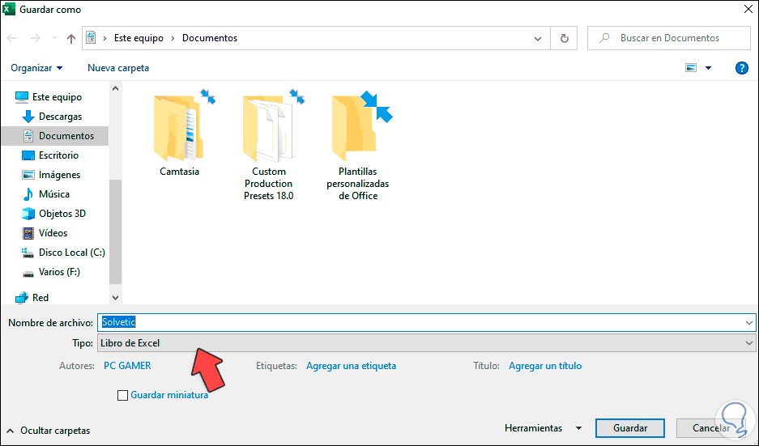Select Este equipo in navigation pane
Screen dimensions: 759x446
[x=58, y=97]
